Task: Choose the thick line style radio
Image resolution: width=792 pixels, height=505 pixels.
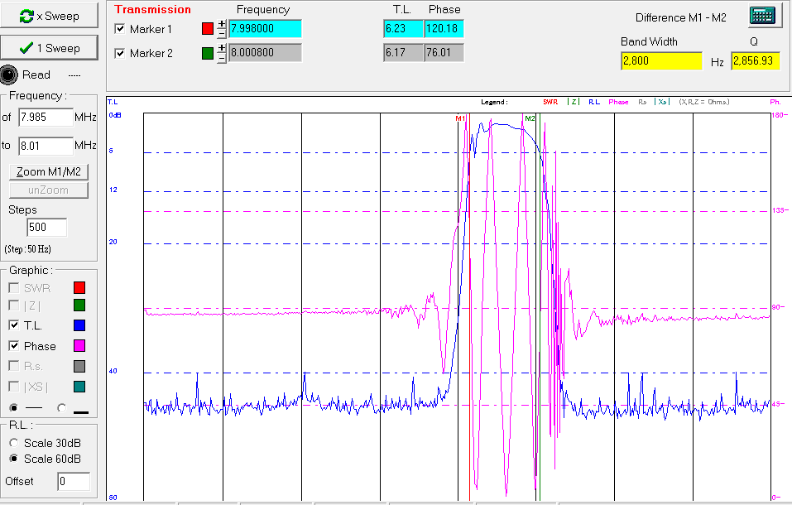Action: tap(62, 408)
